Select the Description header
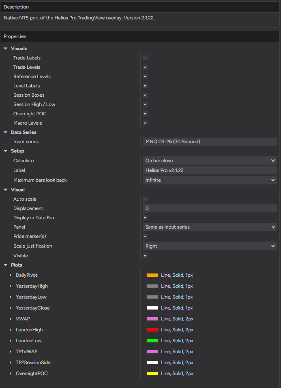281x388 pixels. (140, 7)
